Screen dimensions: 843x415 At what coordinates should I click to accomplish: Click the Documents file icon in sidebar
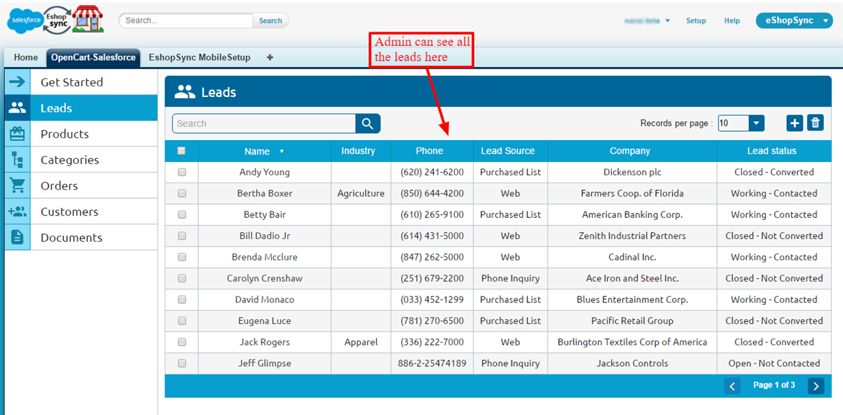coord(17,237)
